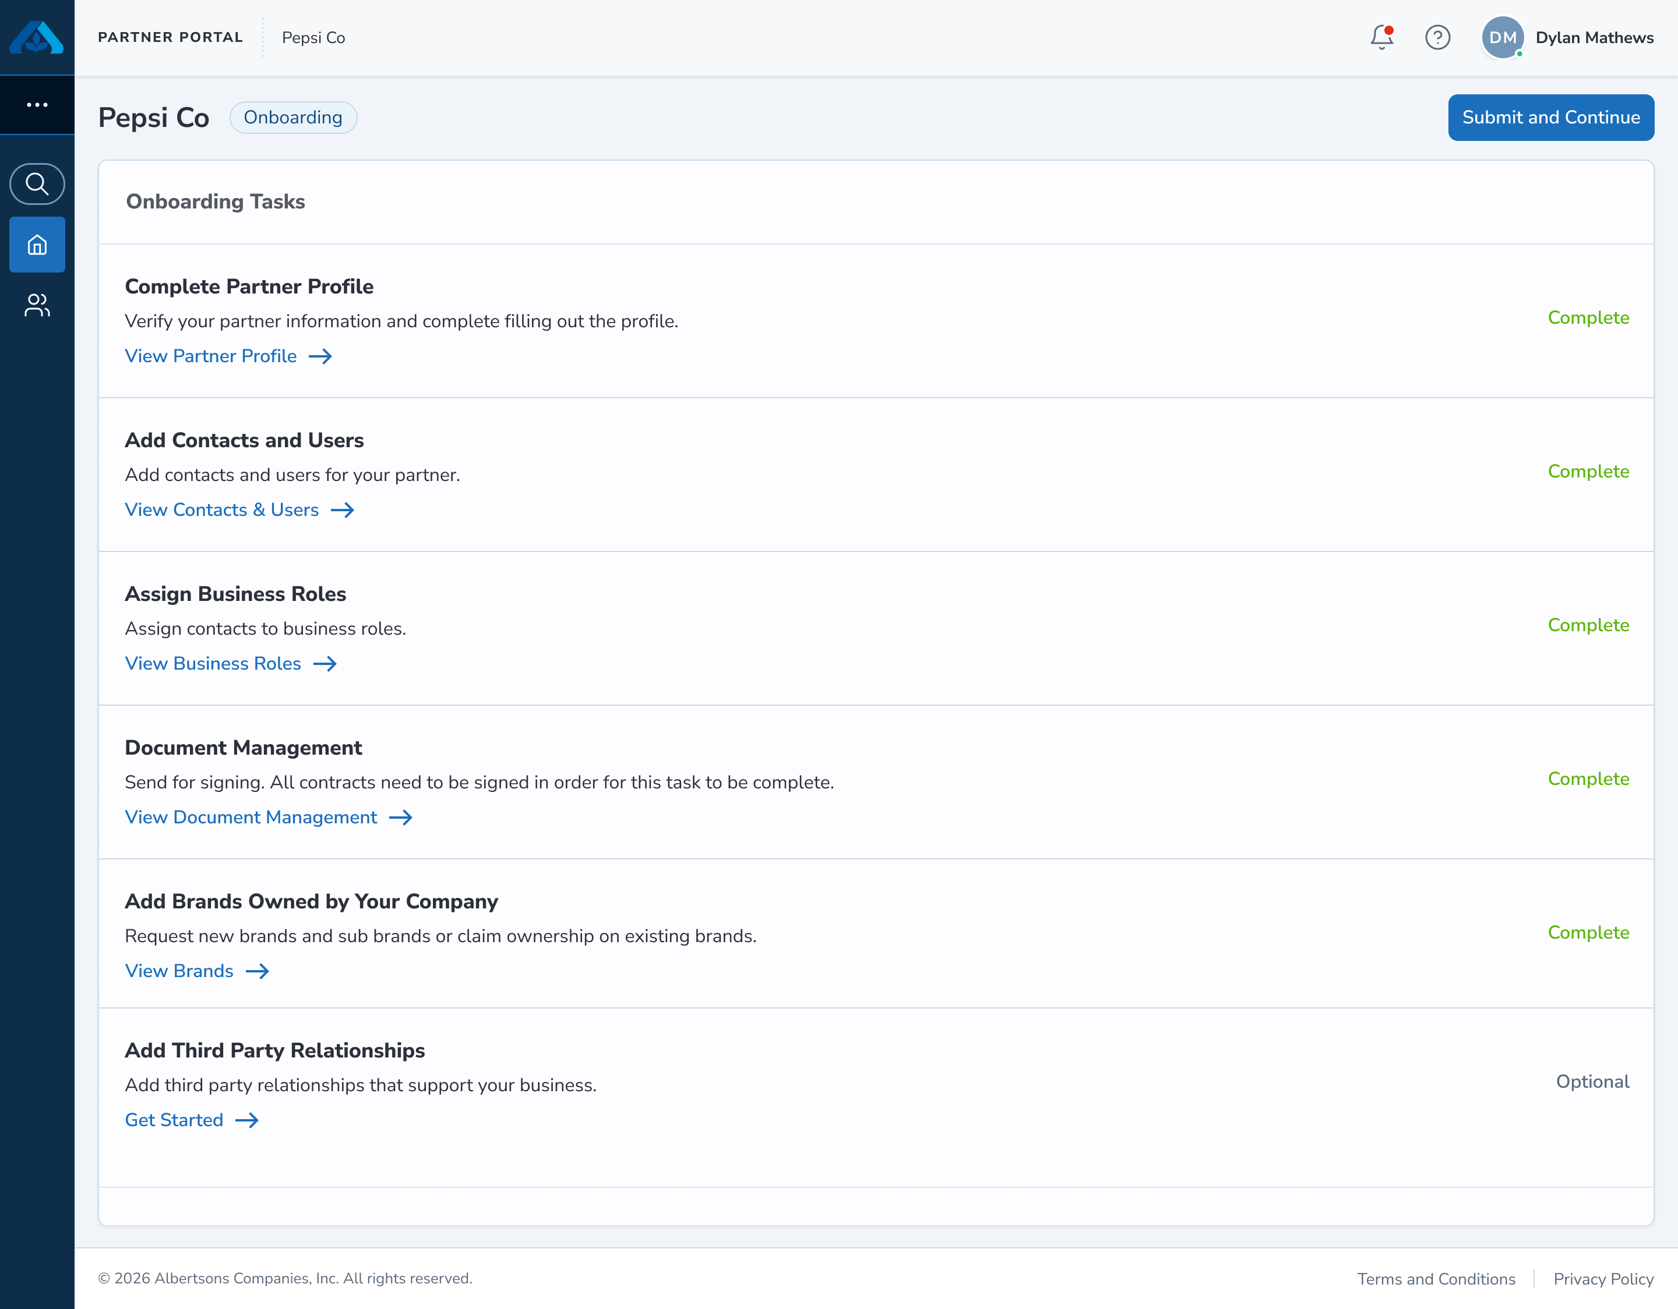
Task: Click the Albertsons copyright notice in footer
Action: 285,1278
